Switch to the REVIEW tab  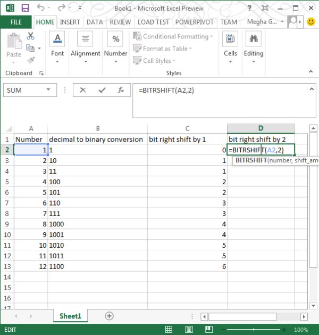[120, 22]
